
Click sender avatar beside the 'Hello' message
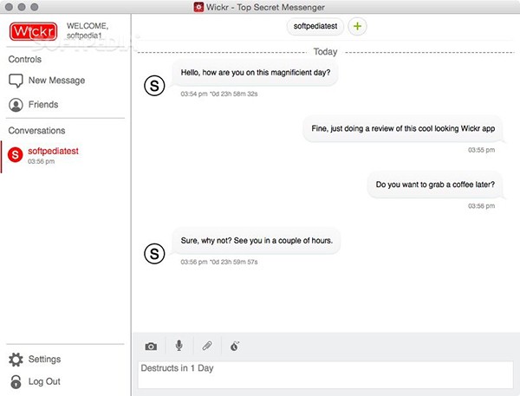[x=154, y=86]
